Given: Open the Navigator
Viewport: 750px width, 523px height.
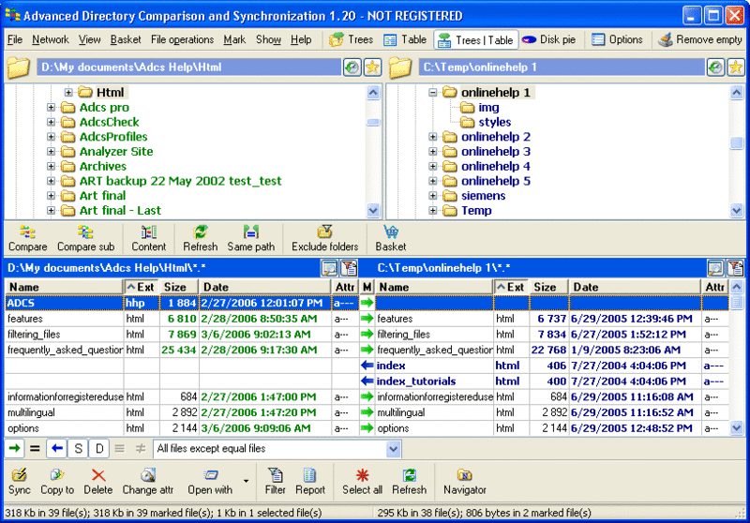Looking at the screenshot, I should coord(464,481).
